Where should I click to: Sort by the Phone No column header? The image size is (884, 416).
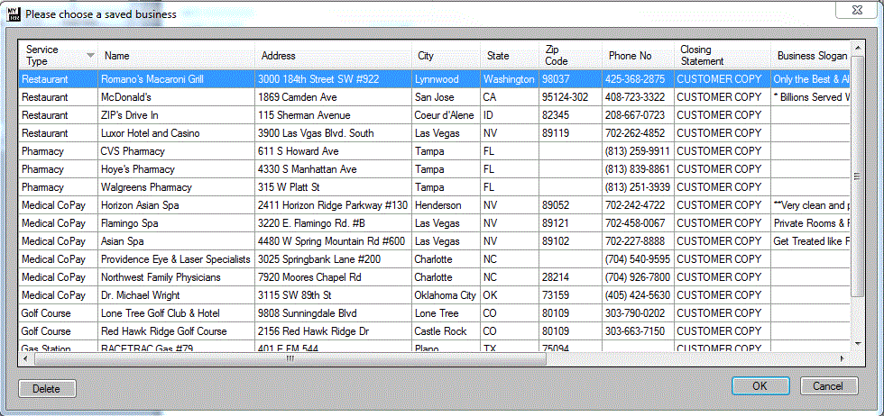point(638,55)
